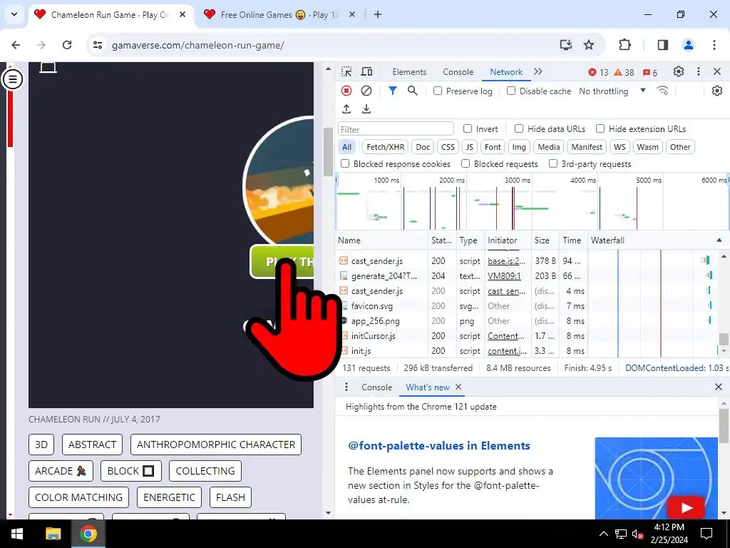This screenshot has width=730, height=548.
Task: Bookmark this page with star icon
Action: (589, 45)
